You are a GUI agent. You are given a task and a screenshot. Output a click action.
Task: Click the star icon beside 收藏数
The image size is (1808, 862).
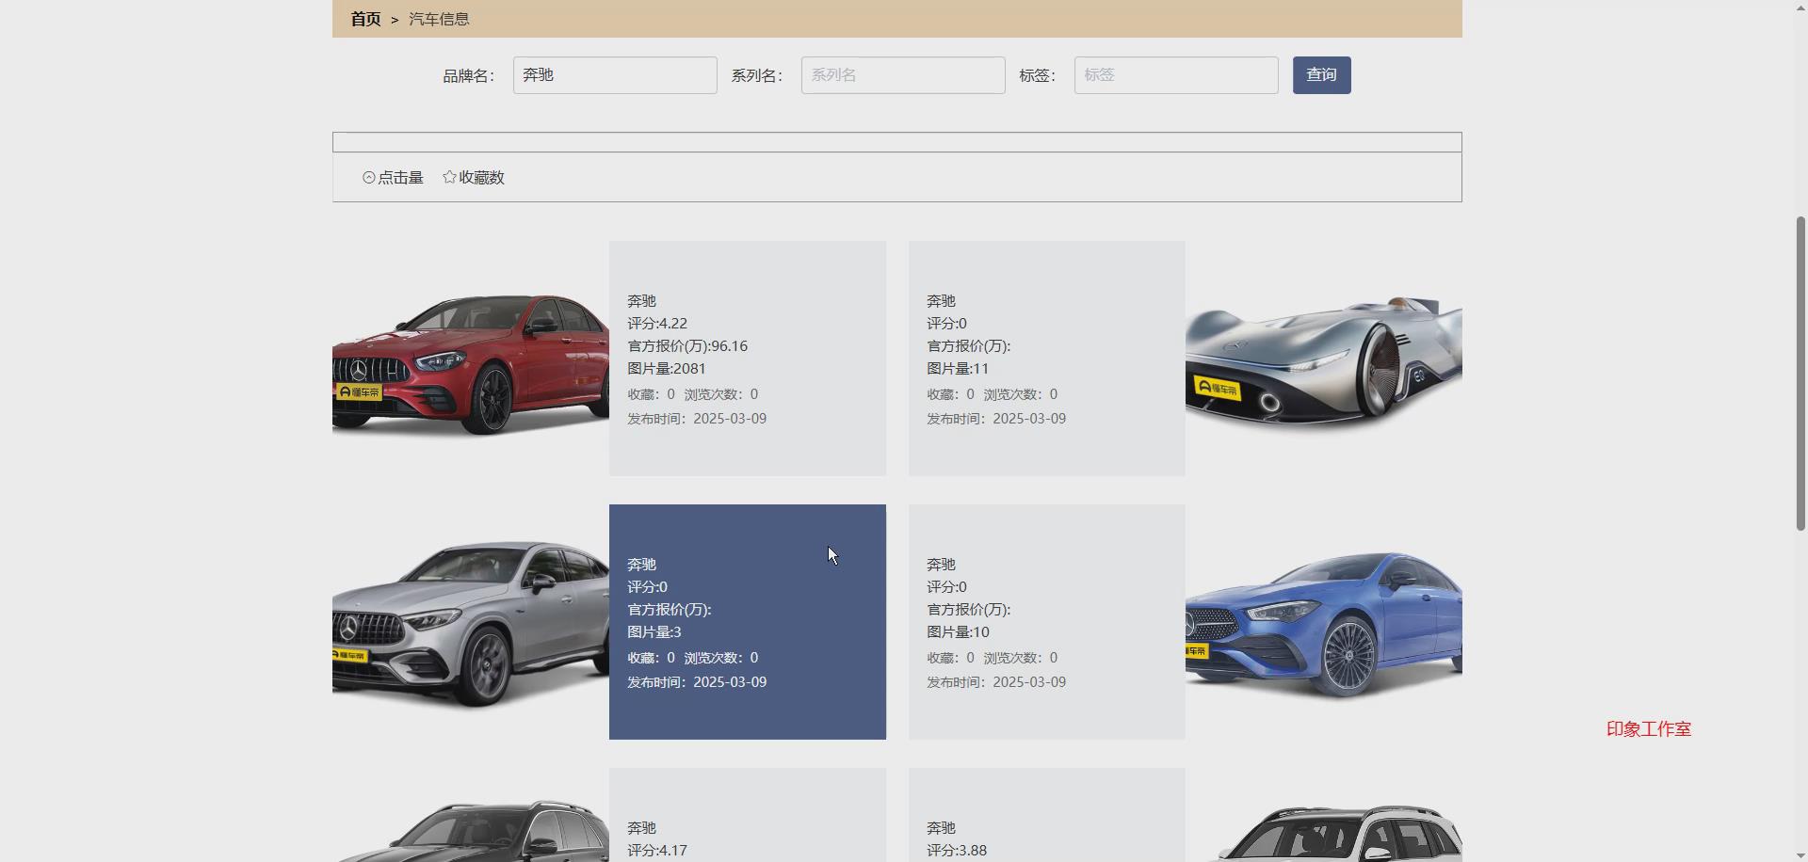coord(447,177)
